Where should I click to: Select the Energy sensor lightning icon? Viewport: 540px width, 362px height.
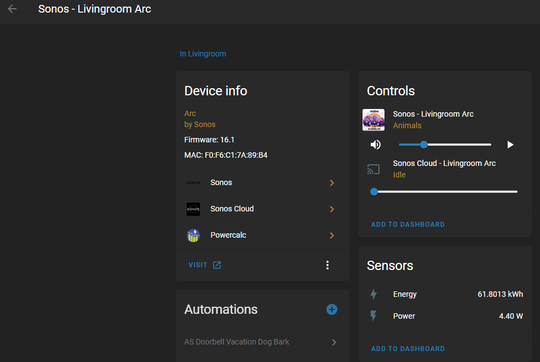pos(374,294)
